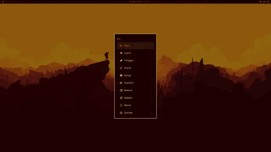Click the package icon beside Install
This screenshot has height=152, width=271.
coord(121,83)
